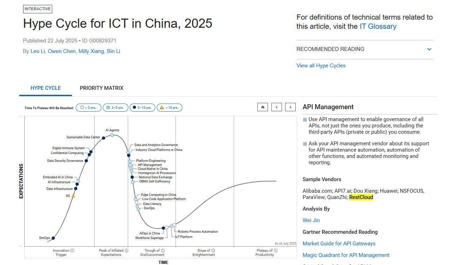Image resolution: width=451 pixels, height=265 pixels.
Task: Toggle the '> 10 yrs.' legend filter
Action: (x=169, y=107)
